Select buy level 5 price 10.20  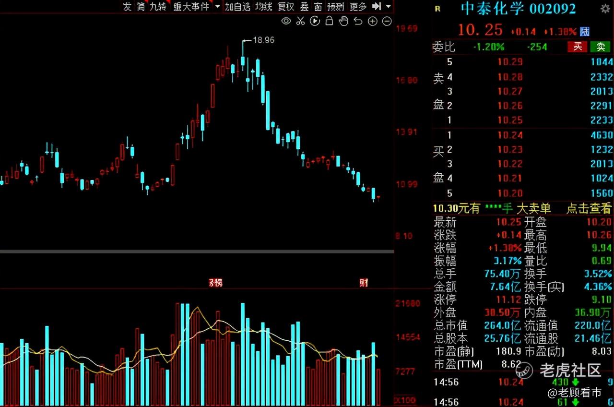pos(509,193)
